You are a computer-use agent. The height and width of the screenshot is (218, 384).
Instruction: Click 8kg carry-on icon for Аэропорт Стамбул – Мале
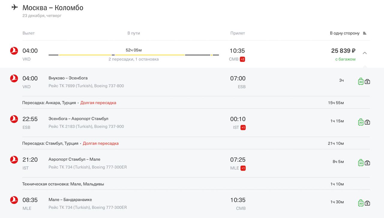tap(367, 163)
